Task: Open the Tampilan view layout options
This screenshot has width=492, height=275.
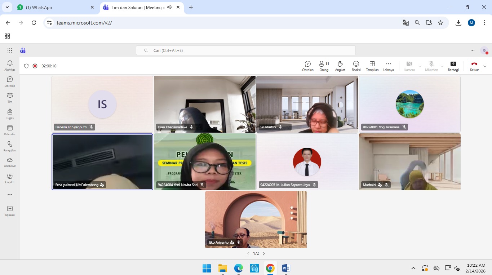Action: [372, 66]
